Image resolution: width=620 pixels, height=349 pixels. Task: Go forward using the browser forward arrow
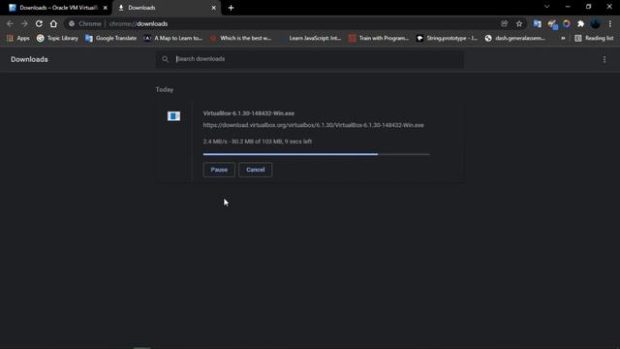tap(24, 23)
